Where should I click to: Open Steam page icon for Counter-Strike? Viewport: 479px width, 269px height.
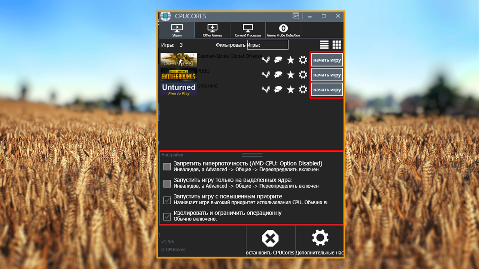[266, 60]
